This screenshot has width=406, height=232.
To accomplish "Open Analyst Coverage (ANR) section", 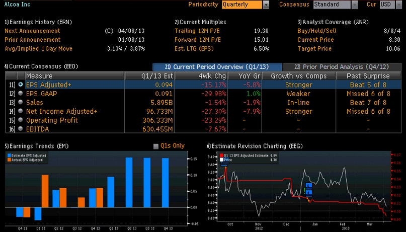I will pos(333,22).
